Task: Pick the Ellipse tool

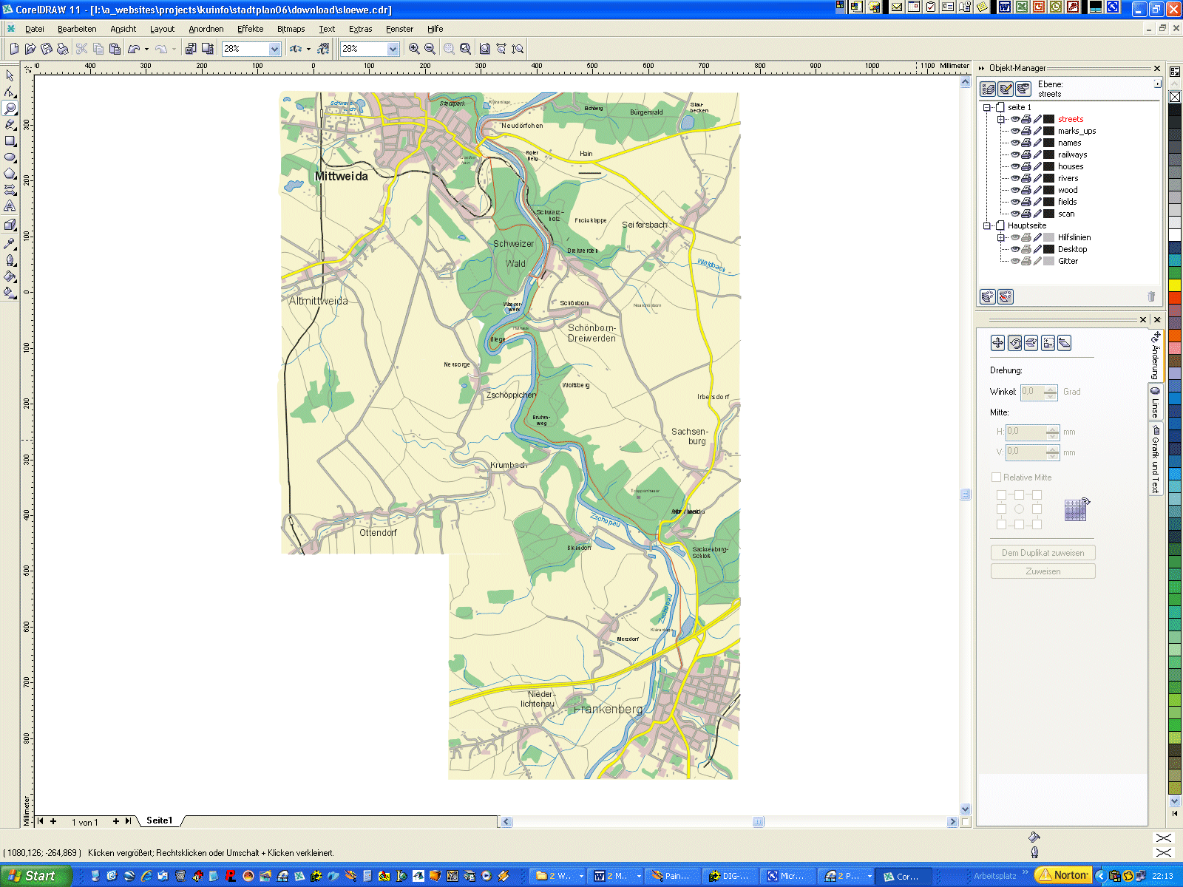Action: 10,157
